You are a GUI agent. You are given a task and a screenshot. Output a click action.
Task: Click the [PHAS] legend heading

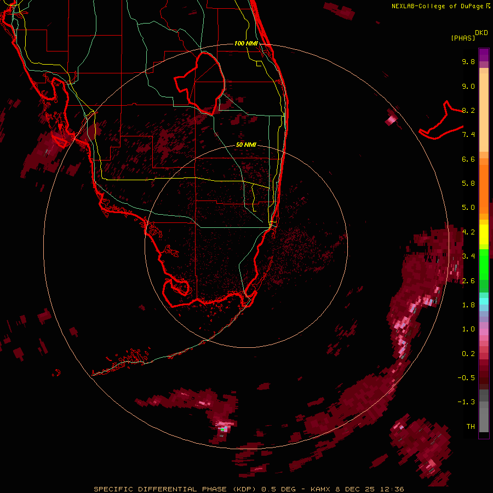pyautogui.click(x=463, y=38)
